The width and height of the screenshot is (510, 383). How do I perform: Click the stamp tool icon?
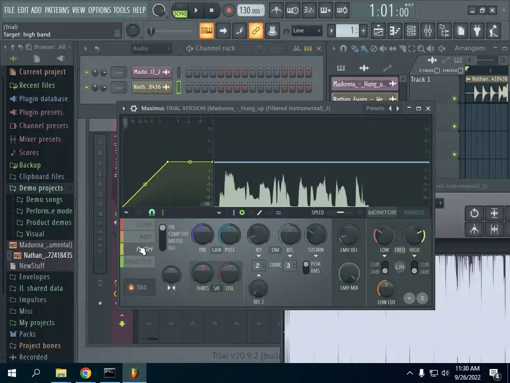click(272, 30)
